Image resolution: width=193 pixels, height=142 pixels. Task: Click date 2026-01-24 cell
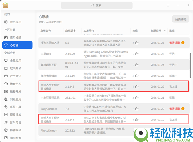pos(157,65)
